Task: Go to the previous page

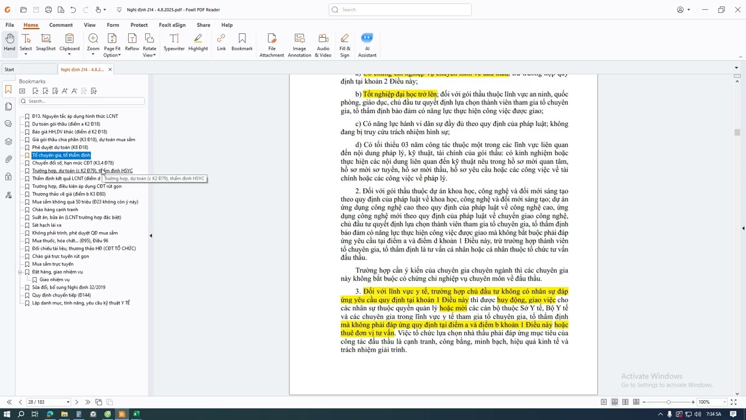Action: tap(20, 402)
